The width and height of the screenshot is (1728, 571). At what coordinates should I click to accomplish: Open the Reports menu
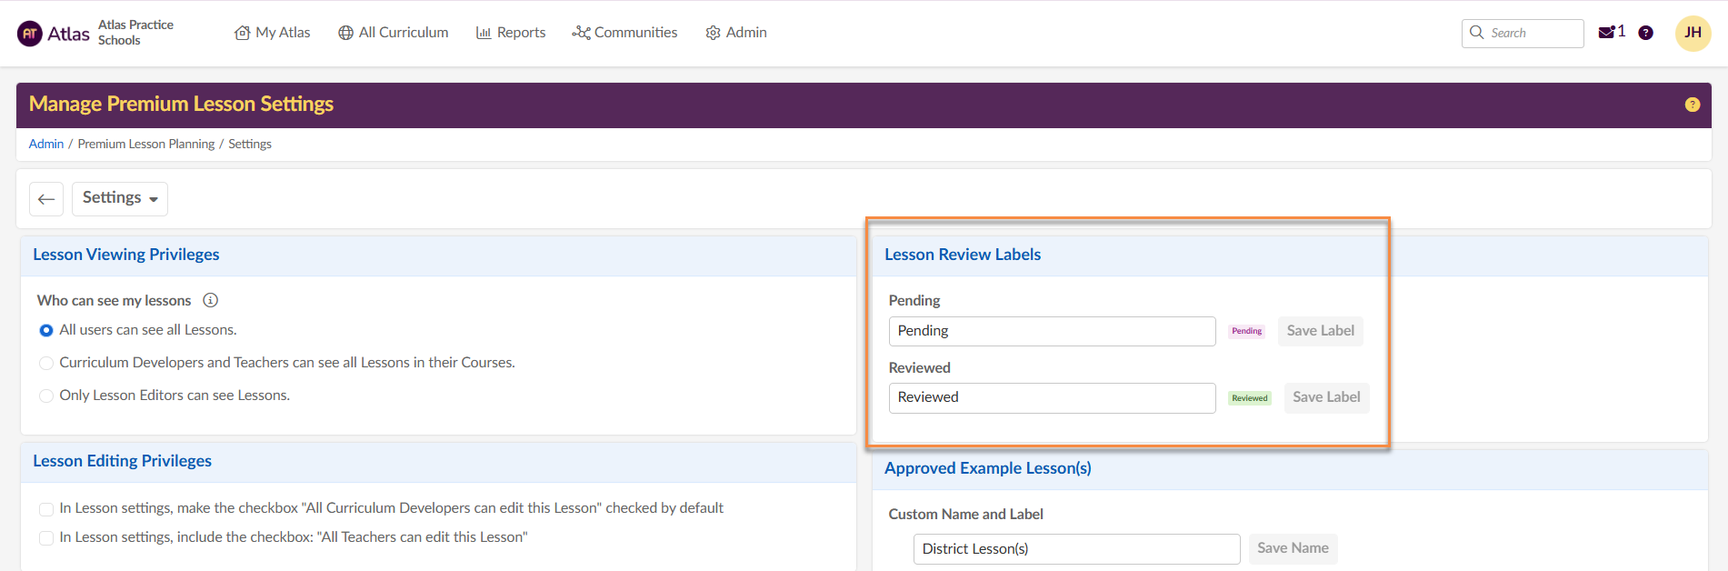[511, 33]
